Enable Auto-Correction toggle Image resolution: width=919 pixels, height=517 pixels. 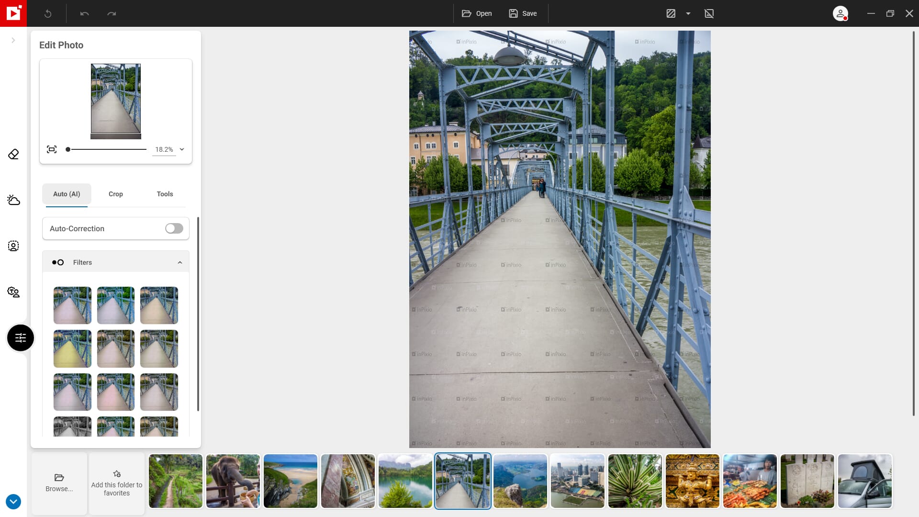coord(174,228)
